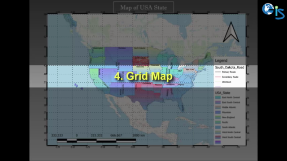Click the Primary Route line symbol

[218, 72]
